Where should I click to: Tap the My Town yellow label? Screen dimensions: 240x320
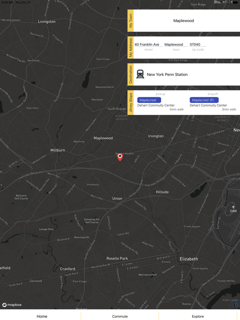tap(130, 20)
